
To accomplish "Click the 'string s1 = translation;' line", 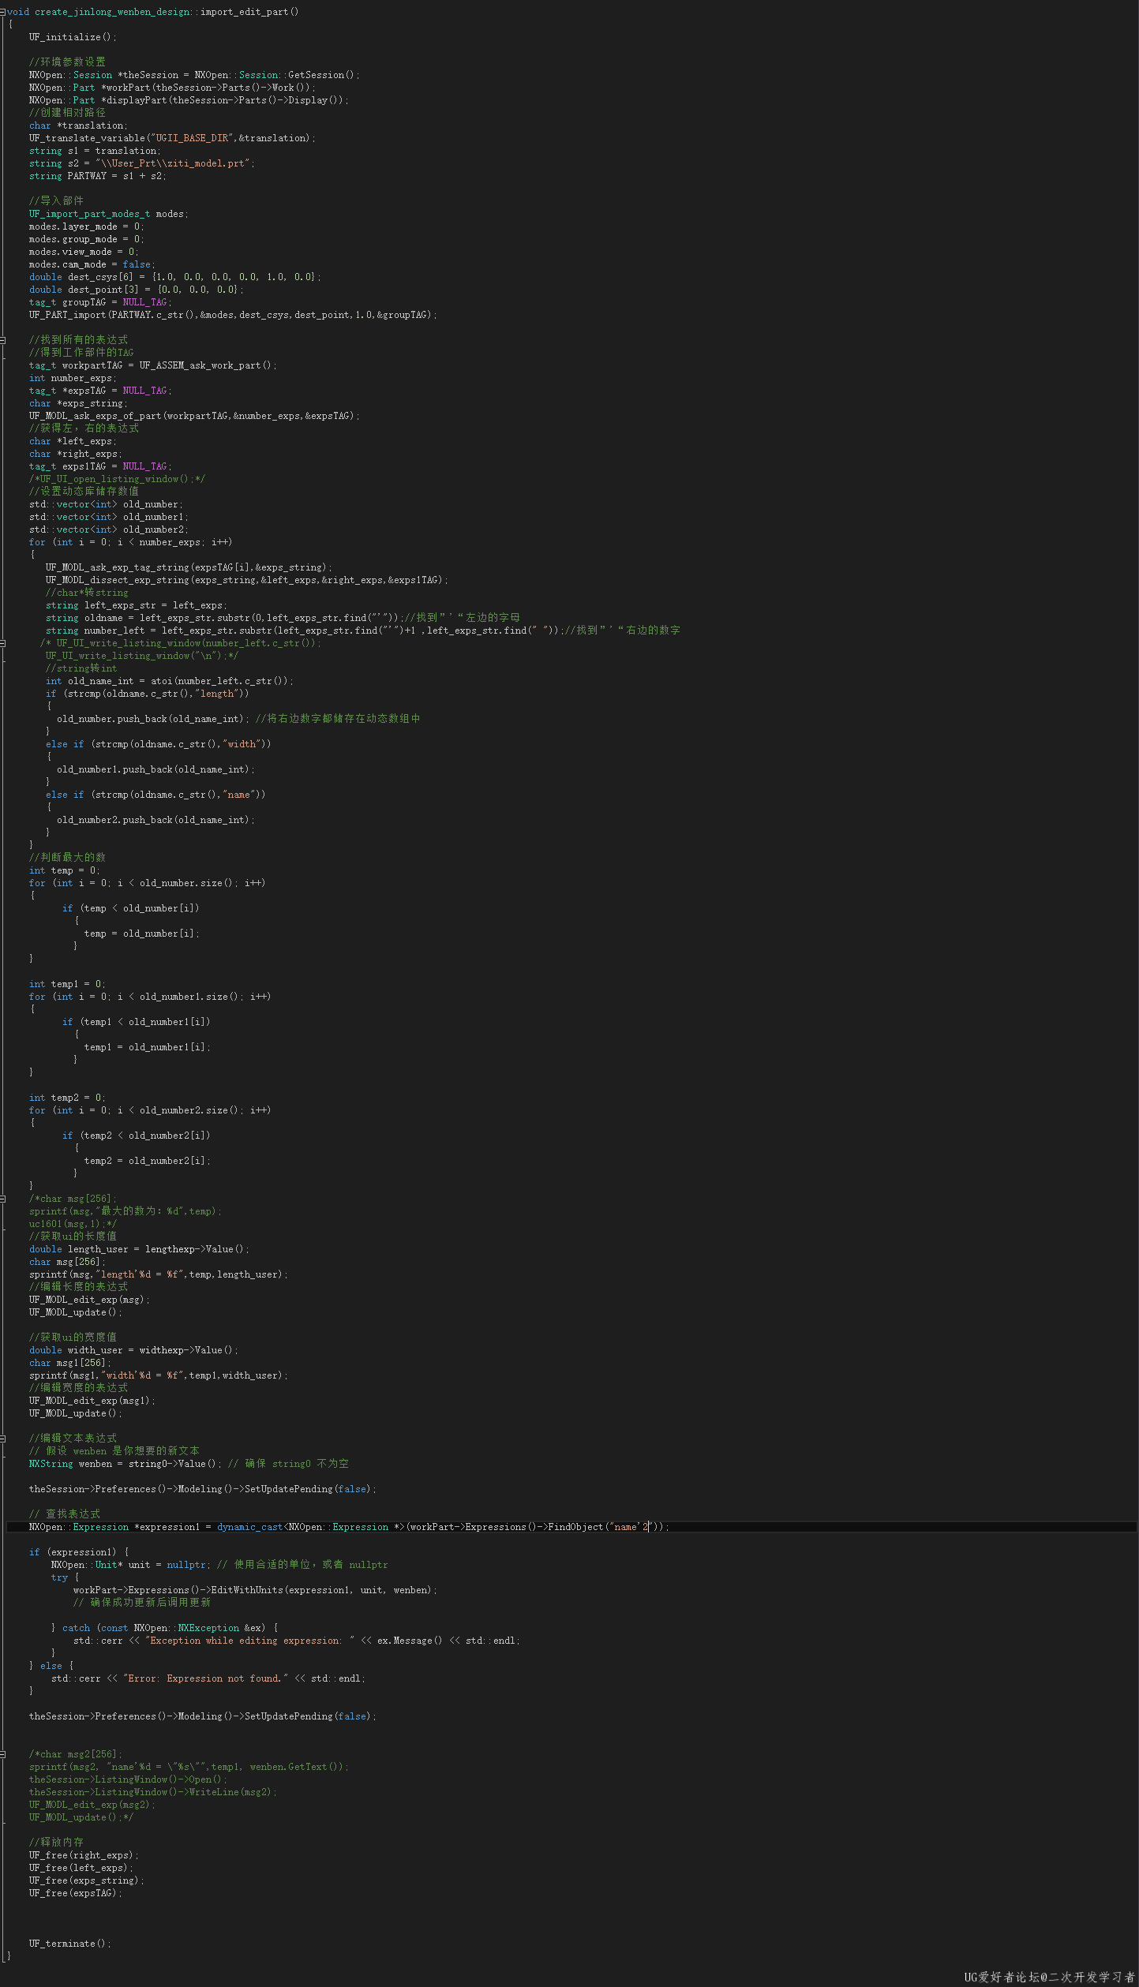I will click(95, 151).
